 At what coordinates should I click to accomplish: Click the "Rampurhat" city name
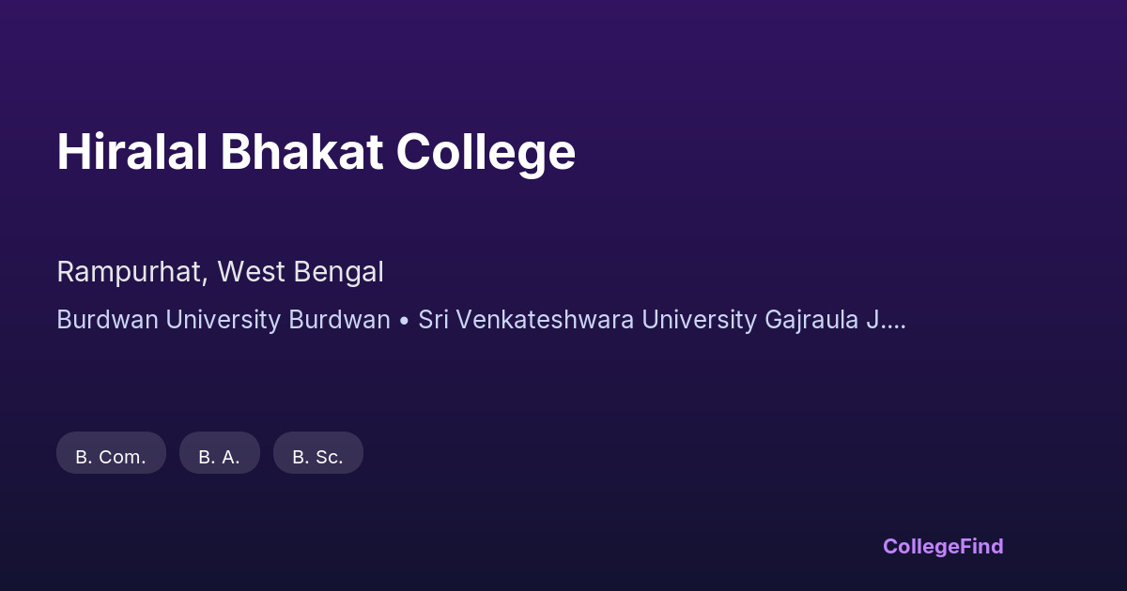coord(131,272)
